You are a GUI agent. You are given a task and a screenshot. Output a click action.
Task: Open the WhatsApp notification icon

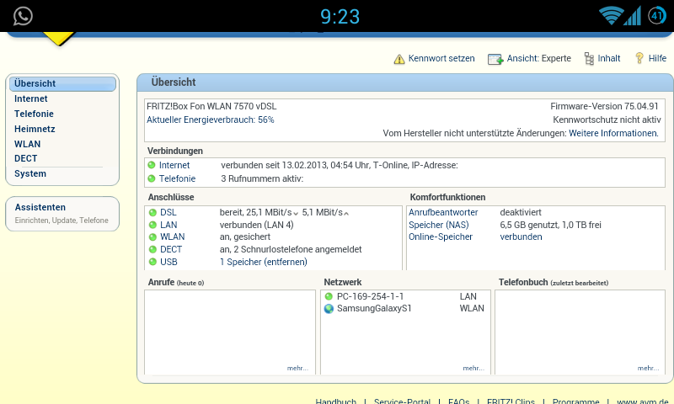pyautogui.click(x=23, y=16)
